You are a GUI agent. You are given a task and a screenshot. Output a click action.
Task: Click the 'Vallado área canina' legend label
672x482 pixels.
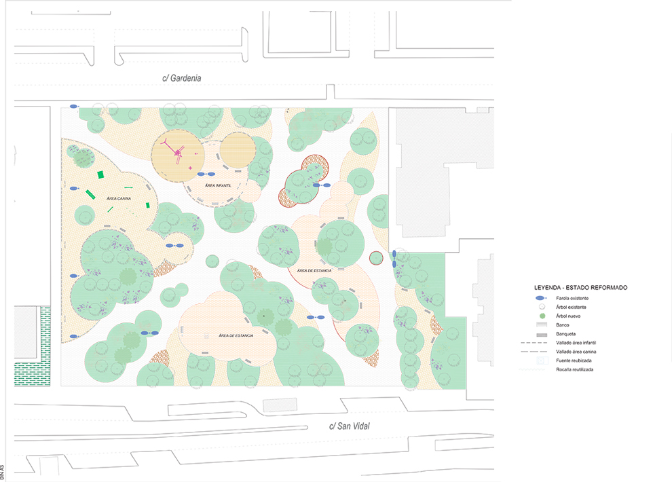coord(576,352)
